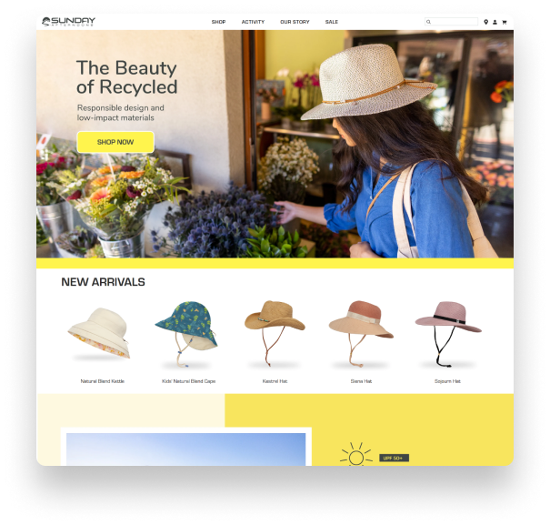Image resolution: width=550 pixels, height=525 pixels.
Task: Go to the SALE page
Action: click(x=332, y=22)
